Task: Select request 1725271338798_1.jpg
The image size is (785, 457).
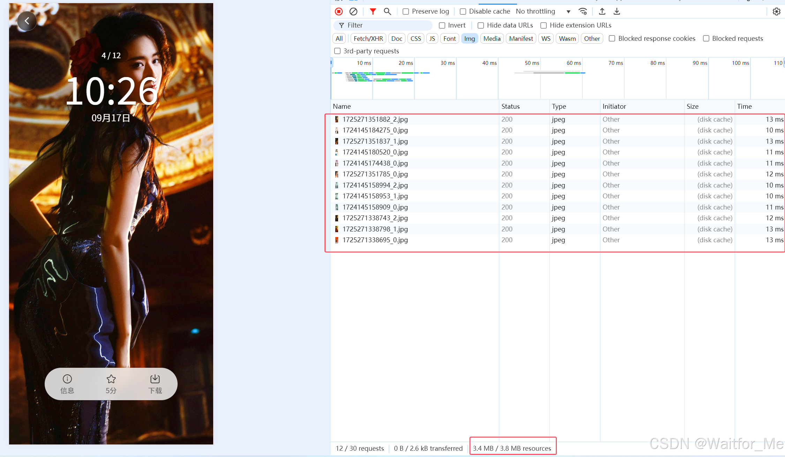Action: tap(558, 229)
